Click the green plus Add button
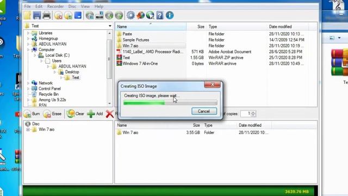The width and height of the screenshot is (348, 196). 95,114
